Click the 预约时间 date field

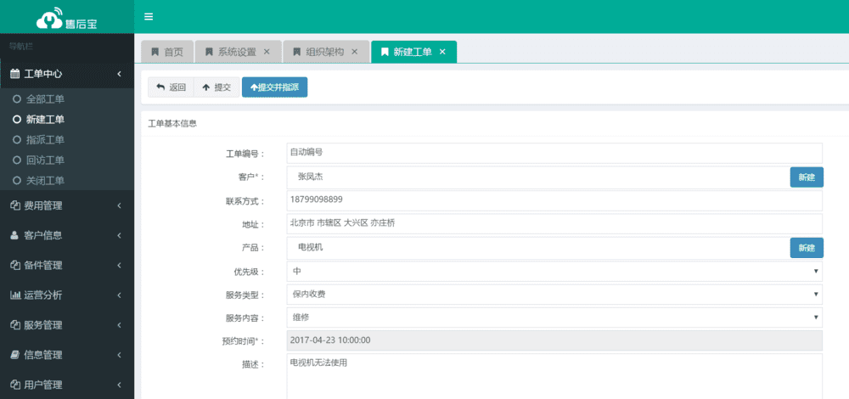(x=554, y=340)
